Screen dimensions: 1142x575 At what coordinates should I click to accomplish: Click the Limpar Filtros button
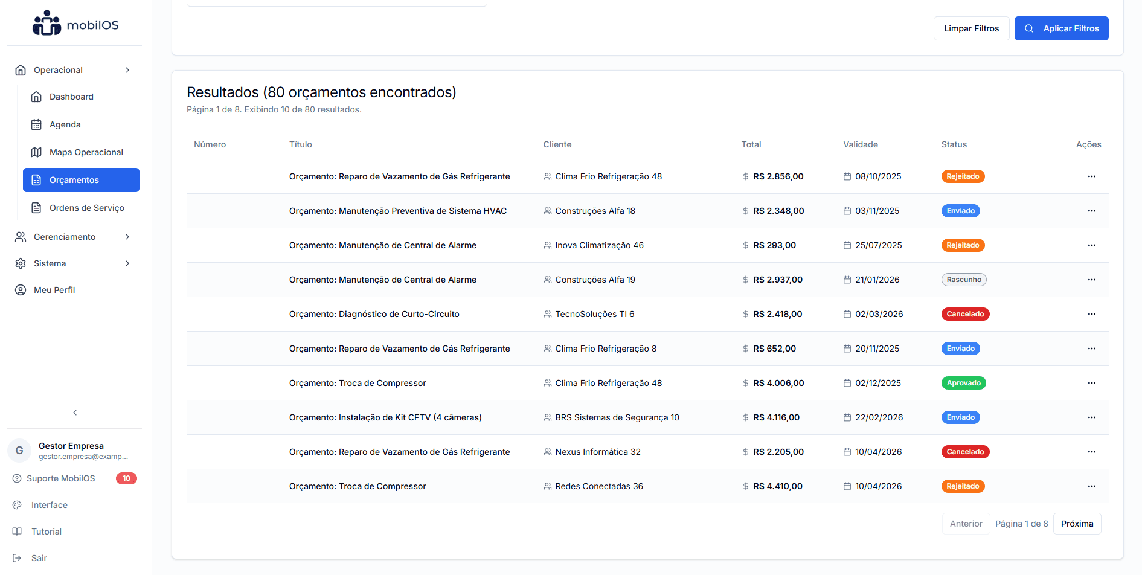(971, 28)
